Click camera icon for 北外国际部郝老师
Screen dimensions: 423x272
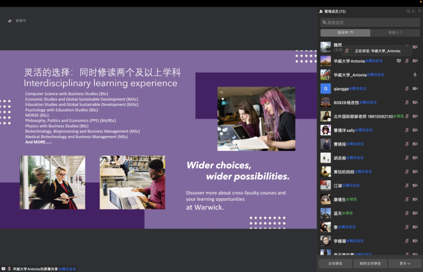pos(415,116)
